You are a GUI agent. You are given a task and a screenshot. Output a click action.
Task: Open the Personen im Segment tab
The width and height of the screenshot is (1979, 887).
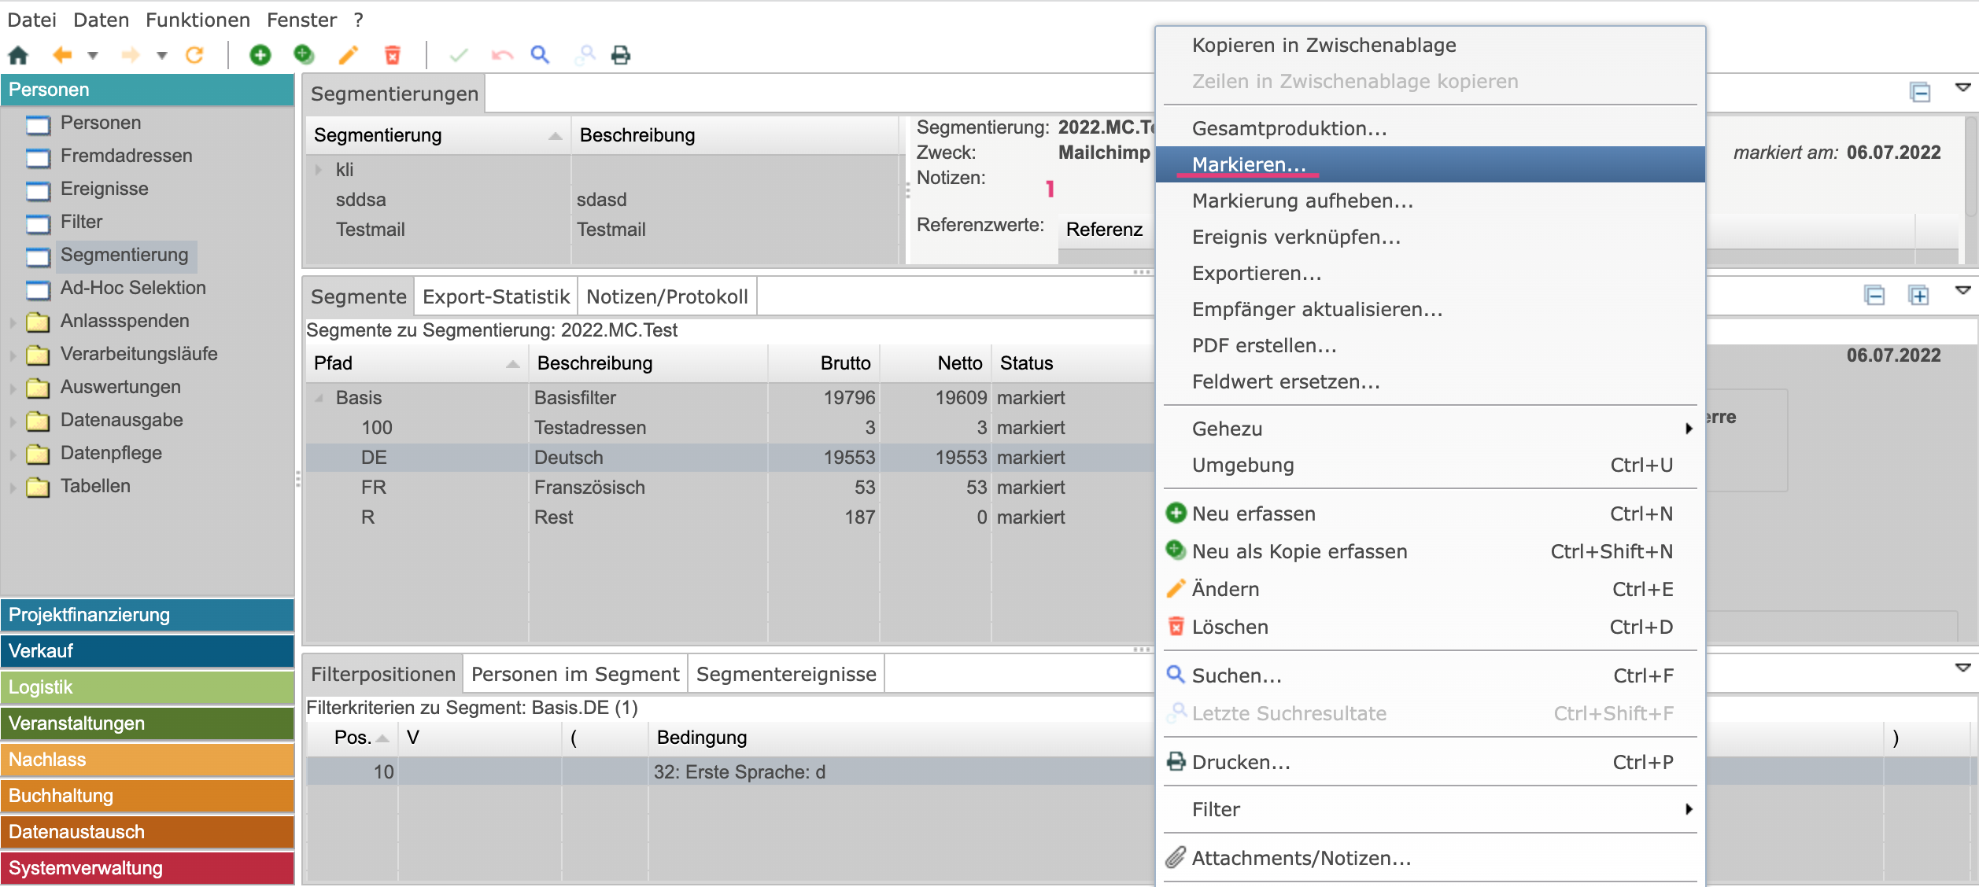click(x=574, y=674)
